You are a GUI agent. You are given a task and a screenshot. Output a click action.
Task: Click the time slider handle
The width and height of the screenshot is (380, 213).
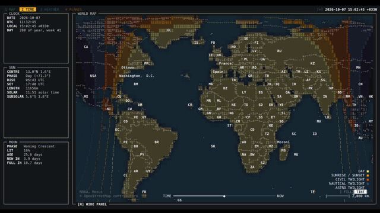pos(224,196)
